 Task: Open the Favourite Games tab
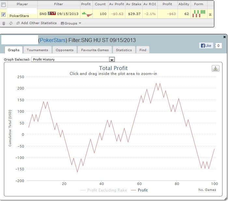(95, 50)
